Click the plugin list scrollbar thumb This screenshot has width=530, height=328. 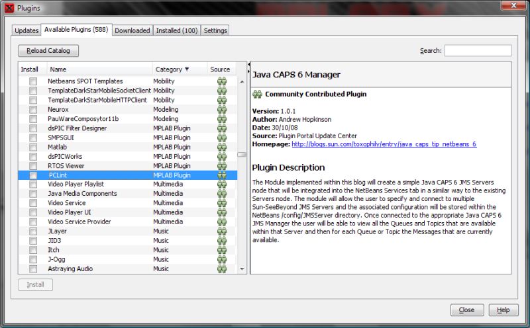pos(242,155)
